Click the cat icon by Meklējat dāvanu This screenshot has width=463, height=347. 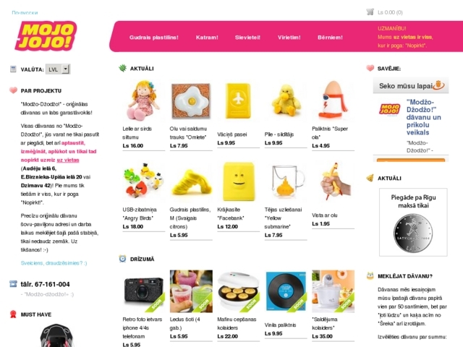[x=370, y=276]
